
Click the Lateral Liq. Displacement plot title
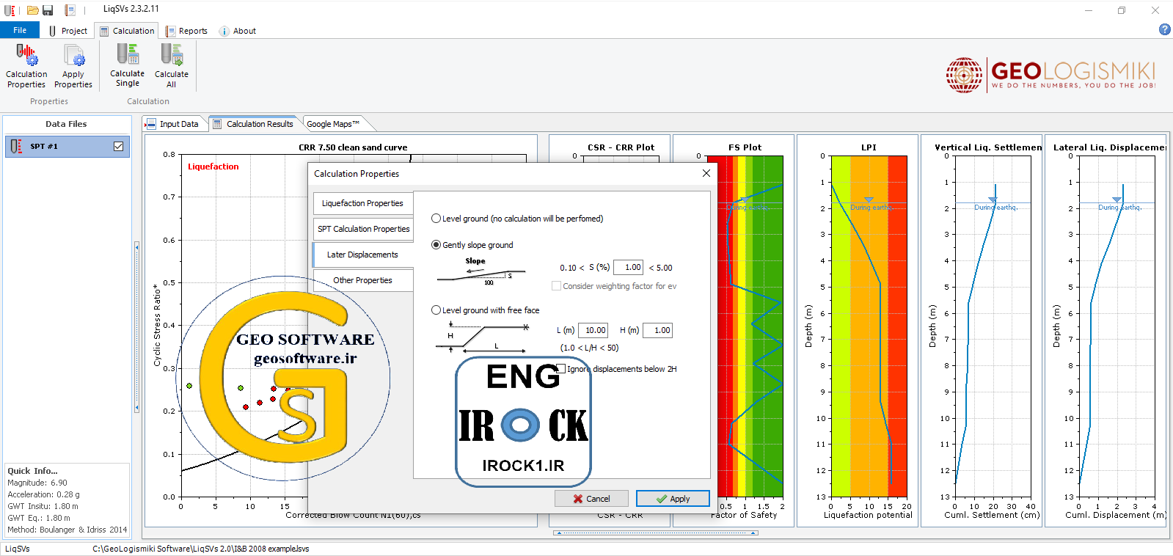[x=1109, y=147]
